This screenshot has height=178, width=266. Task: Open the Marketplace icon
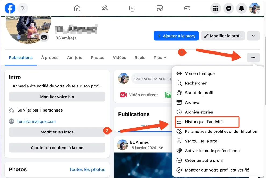pos(160,8)
